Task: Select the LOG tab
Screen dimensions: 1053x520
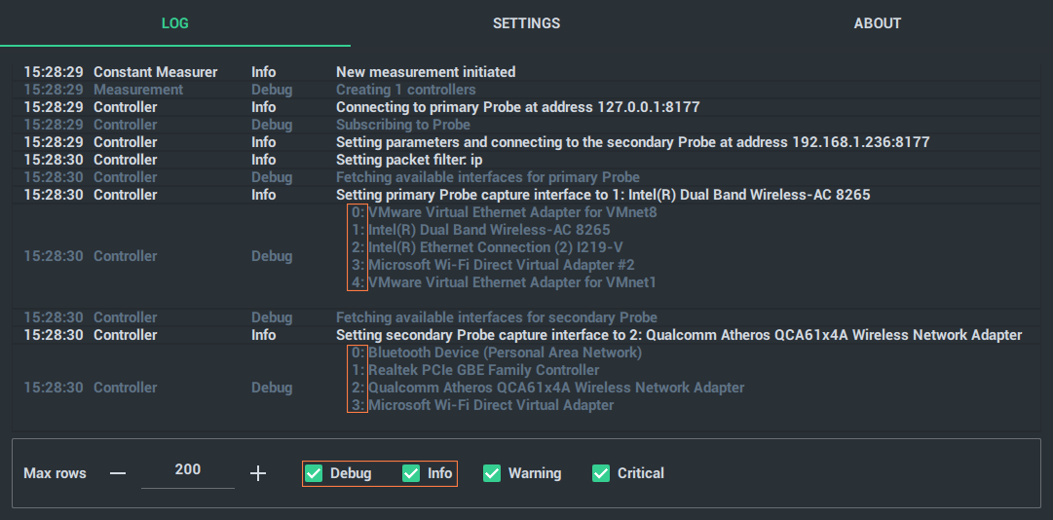Action: [x=175, y=23]
